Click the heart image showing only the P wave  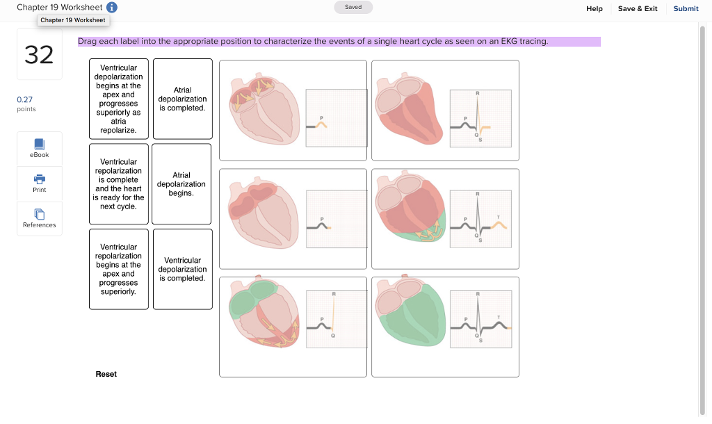coord(293,218)
